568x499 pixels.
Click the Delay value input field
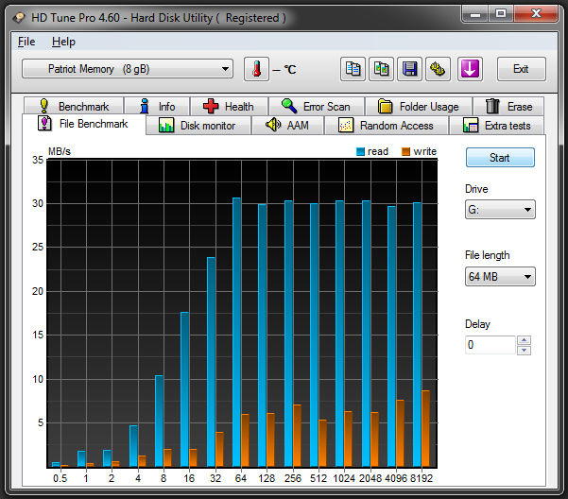point(490,345)
